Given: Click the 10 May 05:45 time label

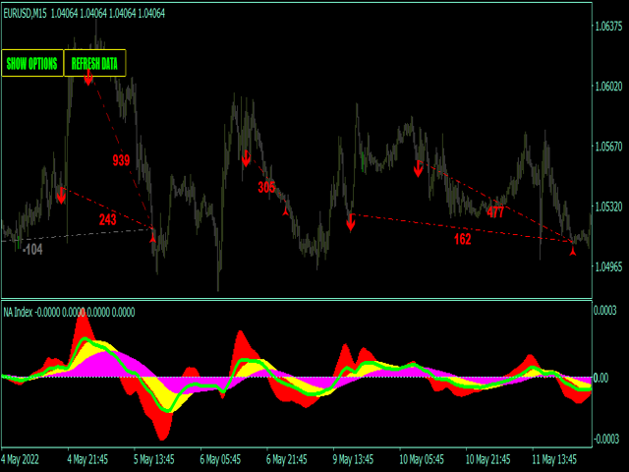Looking at the screenshot, I should tap(422, 459).
